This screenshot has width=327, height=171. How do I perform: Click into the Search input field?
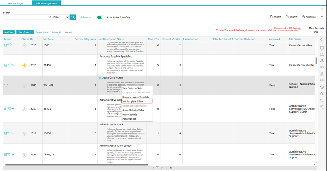[x=25, y=17]
